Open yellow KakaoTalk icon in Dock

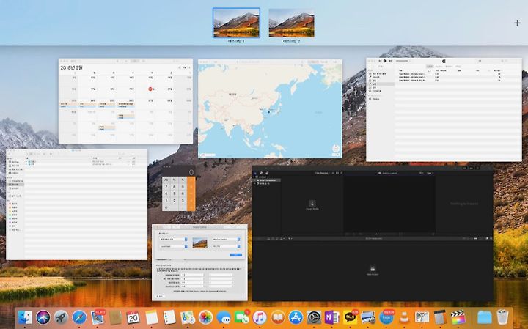tap(351, 317)
